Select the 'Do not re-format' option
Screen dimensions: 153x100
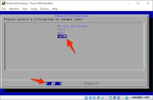tap(72, 26)
